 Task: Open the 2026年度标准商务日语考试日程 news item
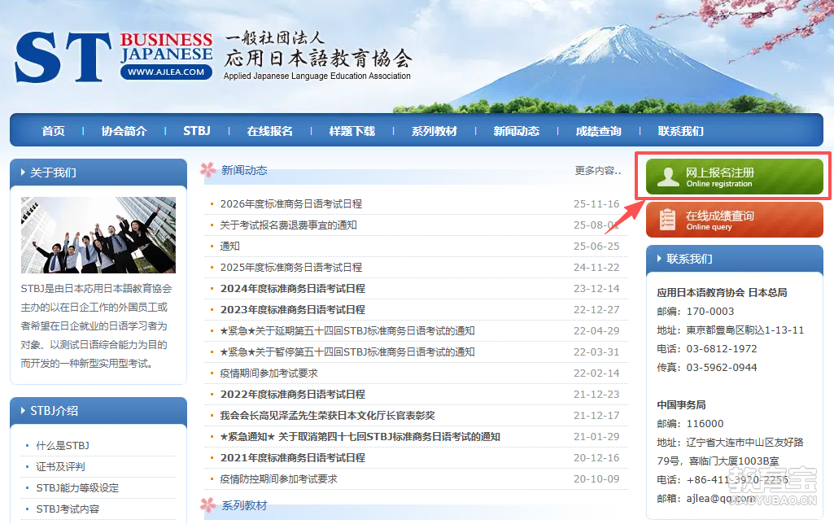click(290, 203)
